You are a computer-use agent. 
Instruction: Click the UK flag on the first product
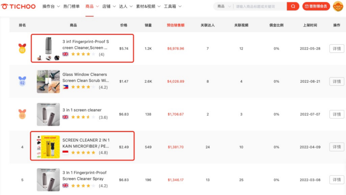[65, 54]
